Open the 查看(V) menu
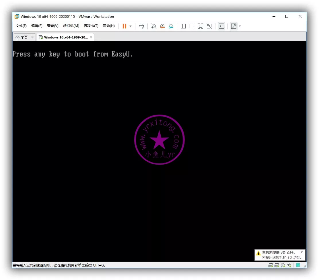The height and width of the screenshot is (280, 319). (52, 26)
